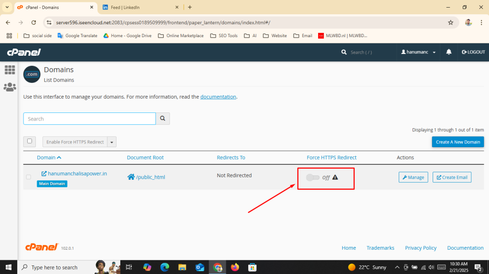489x274 pixels.
Task: Bookmark this page with the star icon
Action: pyautogui.click(x=450, y=22)
